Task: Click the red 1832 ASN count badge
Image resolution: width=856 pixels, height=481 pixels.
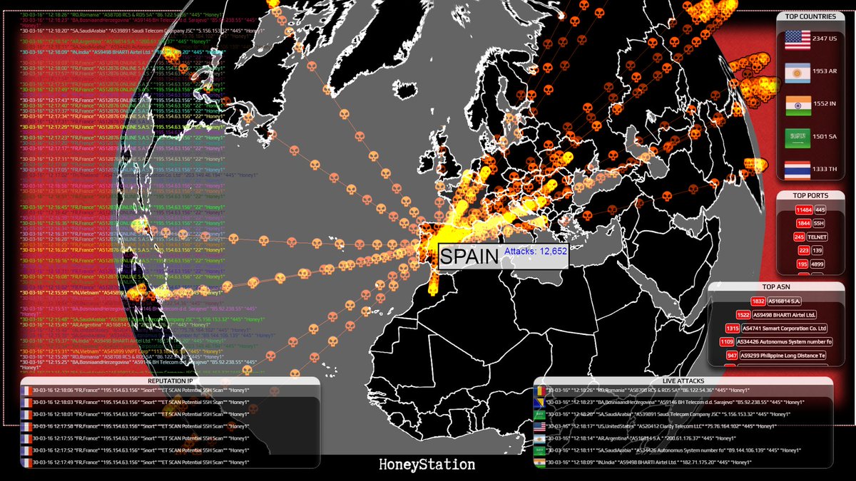Action: (759, 301)
